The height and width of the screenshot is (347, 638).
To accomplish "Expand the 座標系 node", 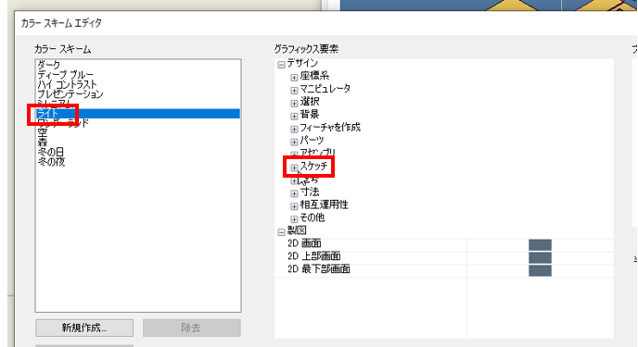I will (x=294, y=78).
